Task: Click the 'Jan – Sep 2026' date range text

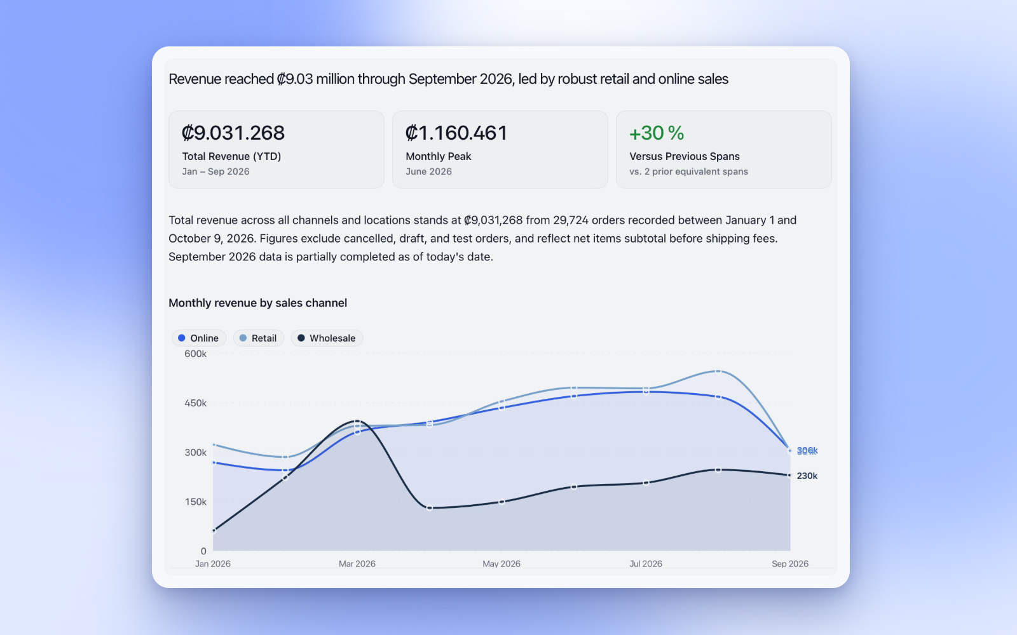Action: point(216,171)
